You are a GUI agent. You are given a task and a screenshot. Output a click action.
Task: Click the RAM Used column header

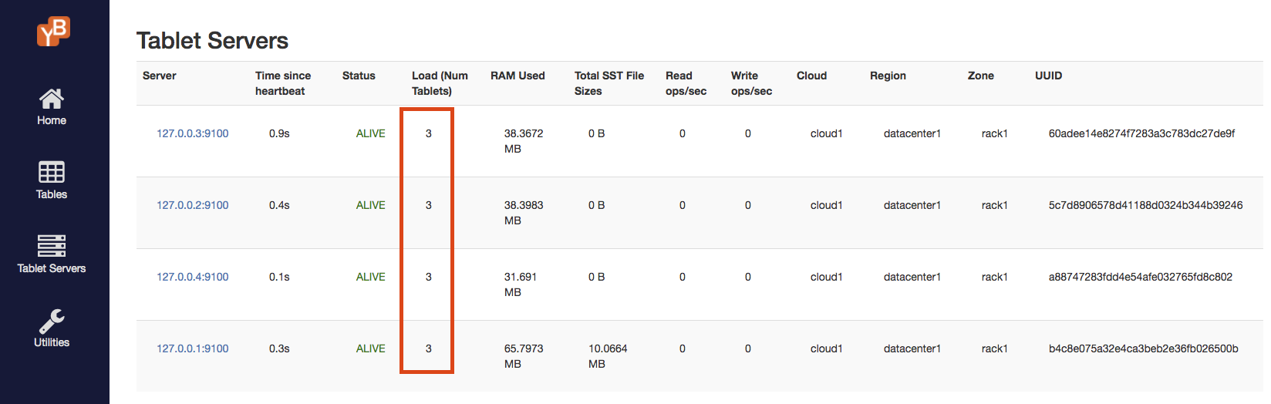(518, 76)
